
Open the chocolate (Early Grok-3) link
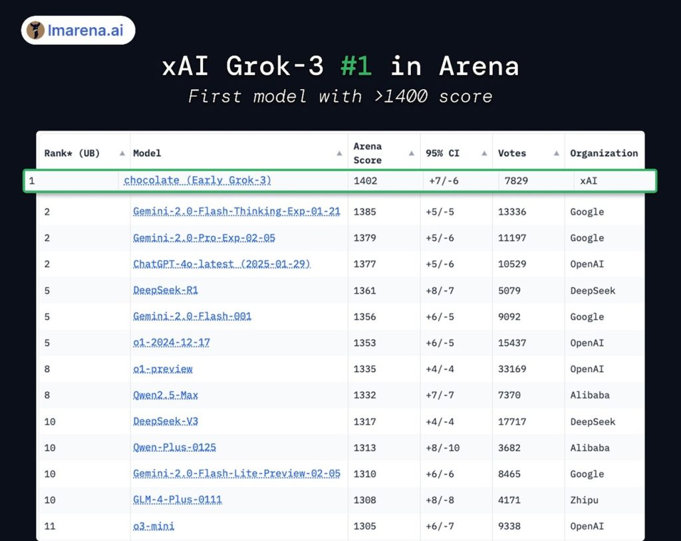tap(196, 180)
